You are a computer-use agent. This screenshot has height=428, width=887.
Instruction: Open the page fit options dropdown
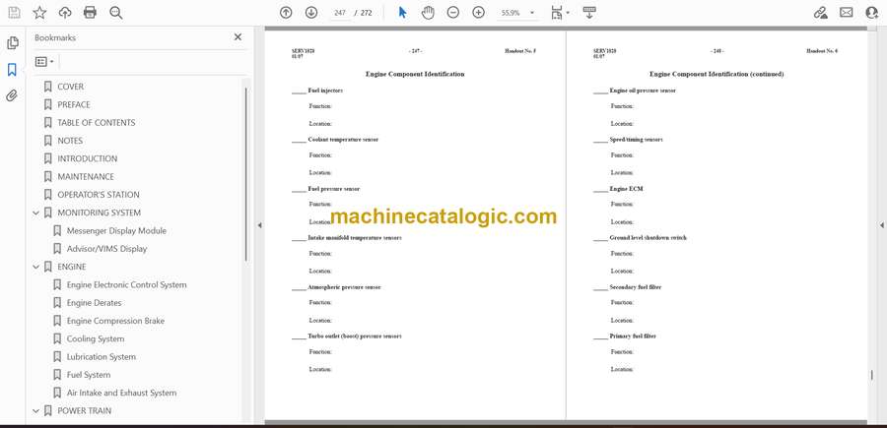[x=560, y=13]
